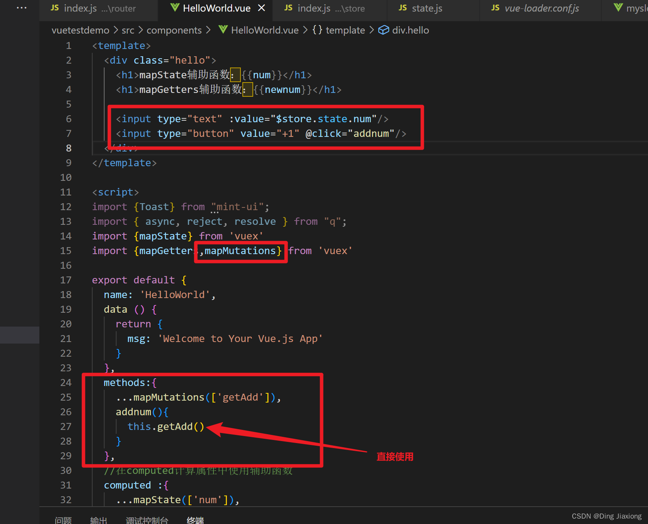Image resolution: width=648 pixels, height=524 pixels.
Task: Open the store index.js tab
Action: (330, 8)
